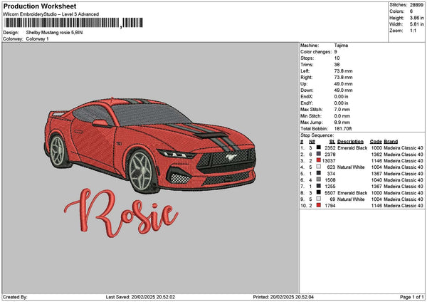Select stitch count 13037 in stop row 3
Viewport: 427px width, 302px height.
click(x=329, y=160)
